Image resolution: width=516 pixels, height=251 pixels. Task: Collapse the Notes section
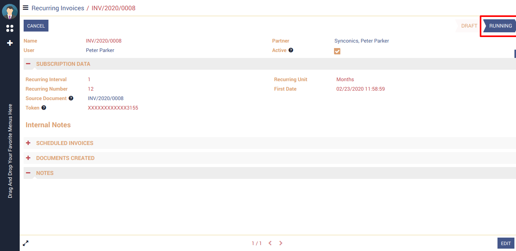coord(28,173)
